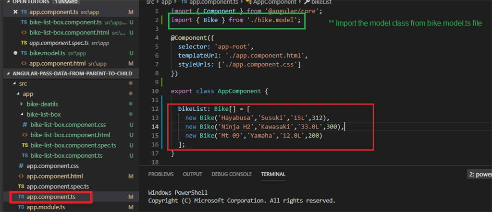Click 'export class AppComponent' line
Image resolution: width=492 pixels, height=212 pixels.
point(219,91)
